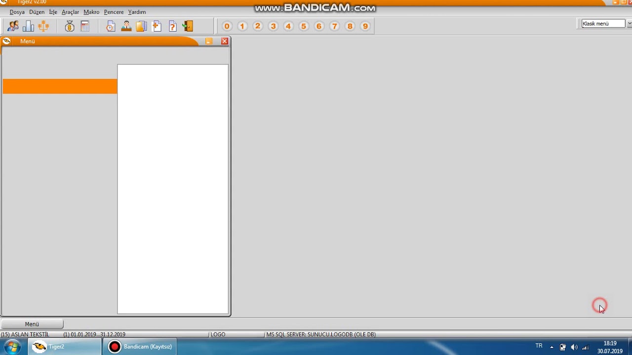
Task: Open the İzle menu
Action: pyautogui.click(x=53, y=12)
